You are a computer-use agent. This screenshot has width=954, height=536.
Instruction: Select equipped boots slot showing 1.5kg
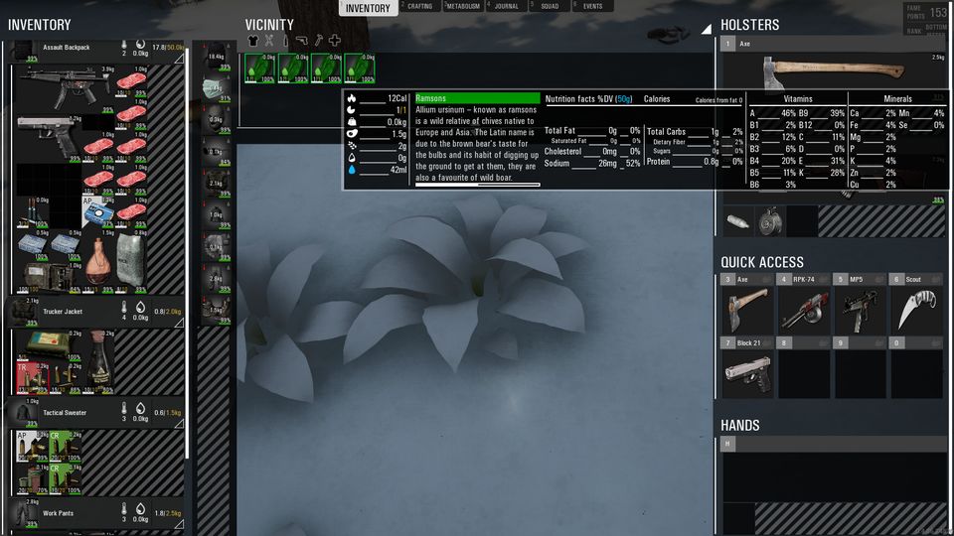click(216, 310)
